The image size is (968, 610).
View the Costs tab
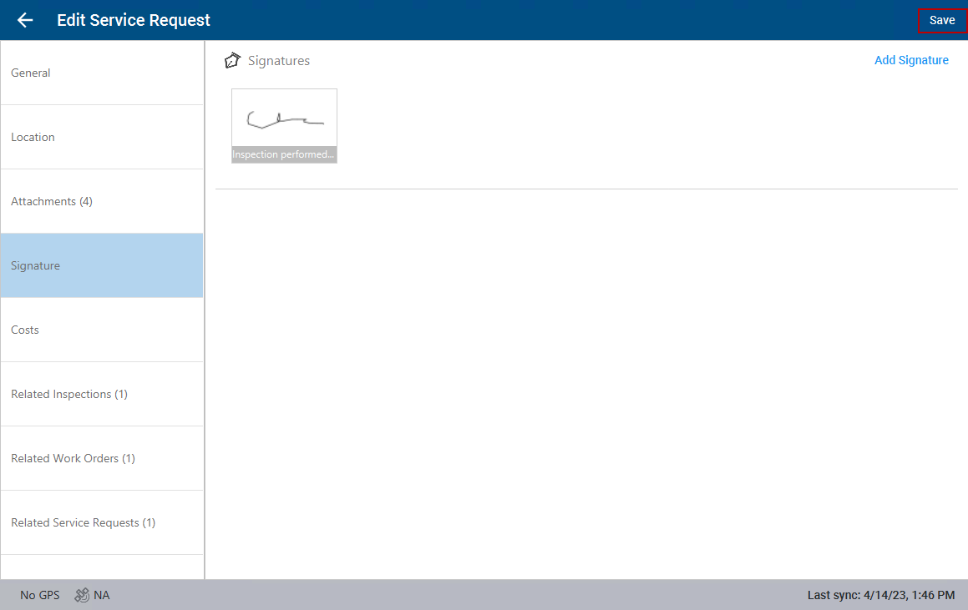coord(102,330)
